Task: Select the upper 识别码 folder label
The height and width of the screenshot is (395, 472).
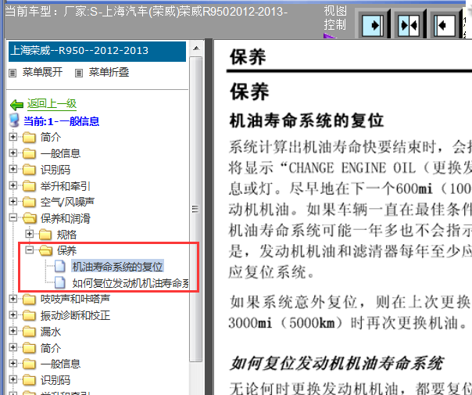Action: 55,170
